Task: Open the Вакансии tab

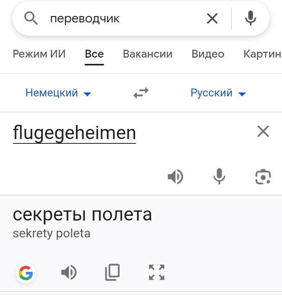Action: [148, 54]
